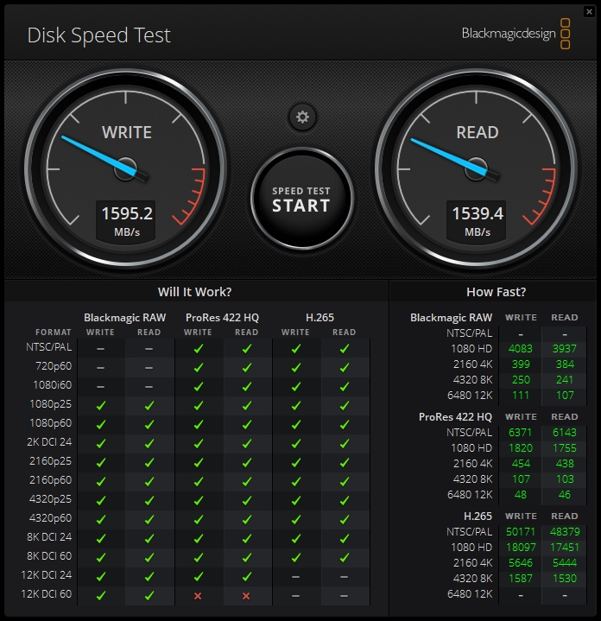Click the read speed value 1539.4

tap(478, 213)
